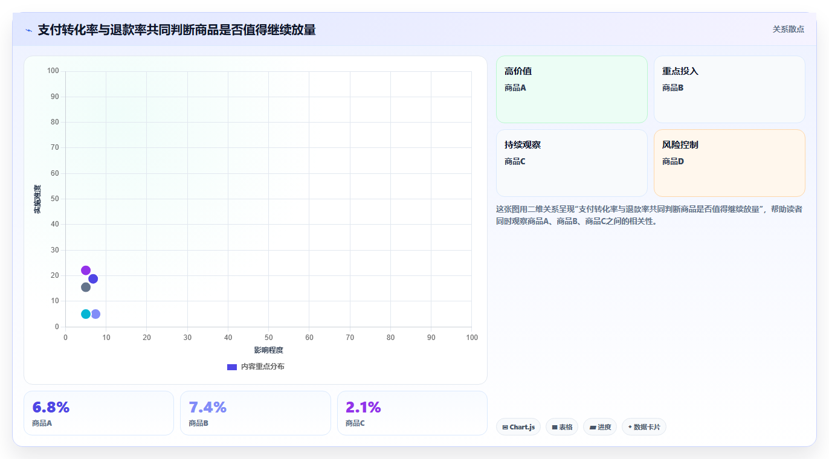
Task: Click the 实施难度 y-axis title
Action: [x=37, y=199]
